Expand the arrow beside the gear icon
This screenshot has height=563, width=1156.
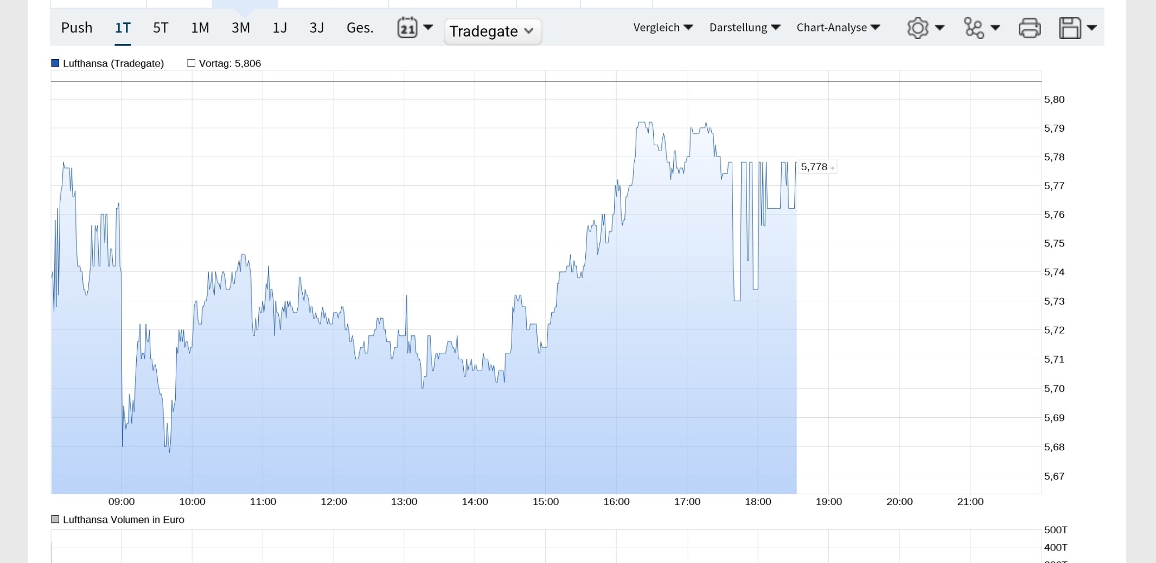[940, 28]
